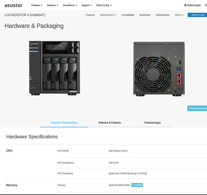The height and width of the screenshot is (195, 207).
Task: Click the 4GB SO-DIMM DDR4 value
Action: pos(119,185)
